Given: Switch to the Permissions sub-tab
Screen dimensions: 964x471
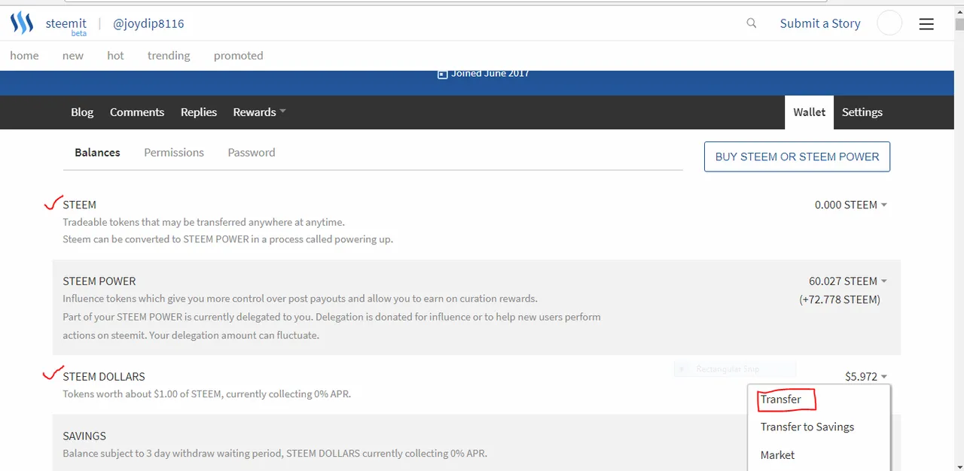Looking at the screenshot, I should tap(174, 152).
